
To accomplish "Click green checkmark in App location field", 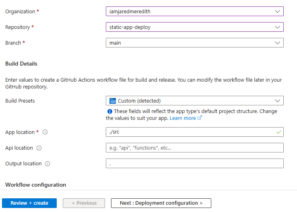I will (x=278, y=132).
